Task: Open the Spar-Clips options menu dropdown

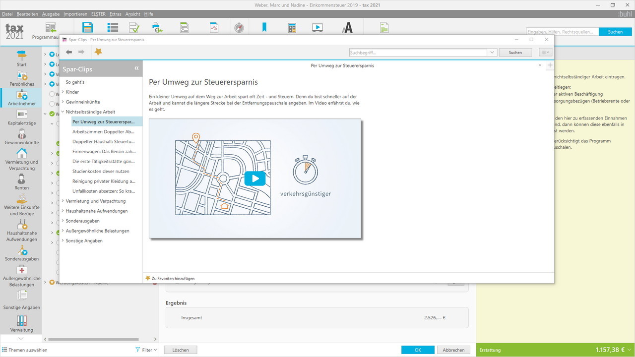Action: pos(545,52)
